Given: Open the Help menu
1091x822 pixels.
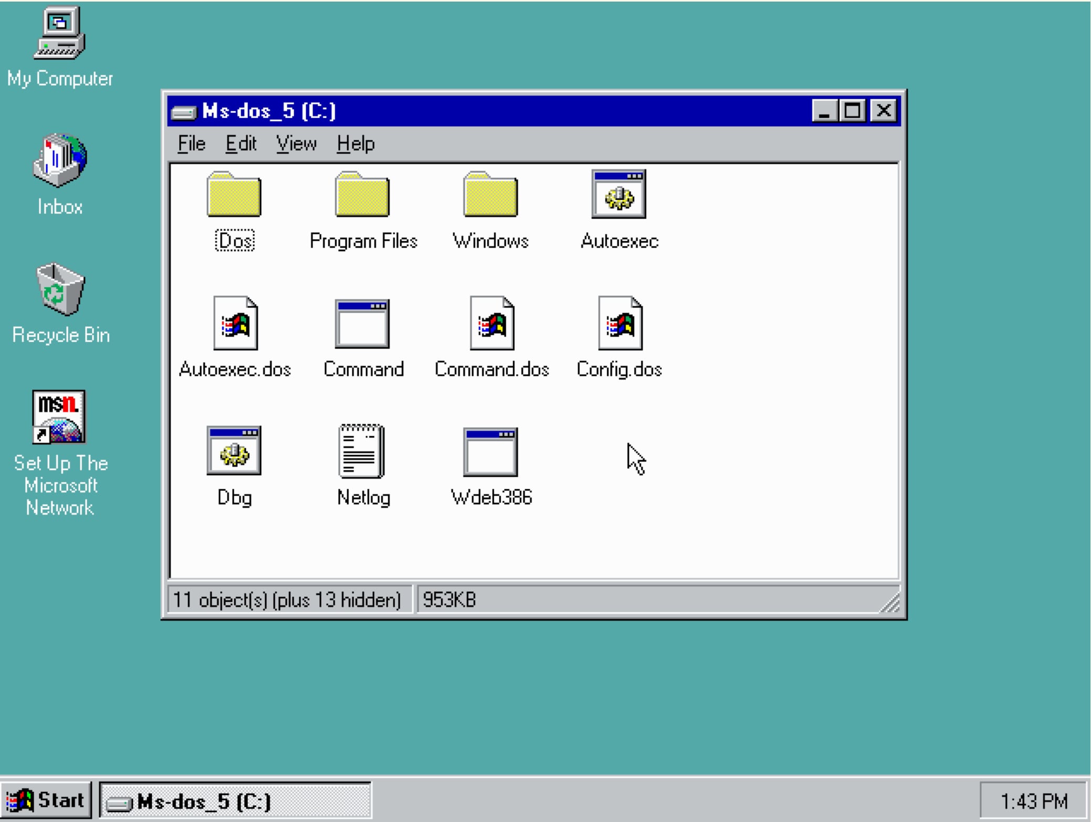Looking at the screenshot, I should [356, 143].
